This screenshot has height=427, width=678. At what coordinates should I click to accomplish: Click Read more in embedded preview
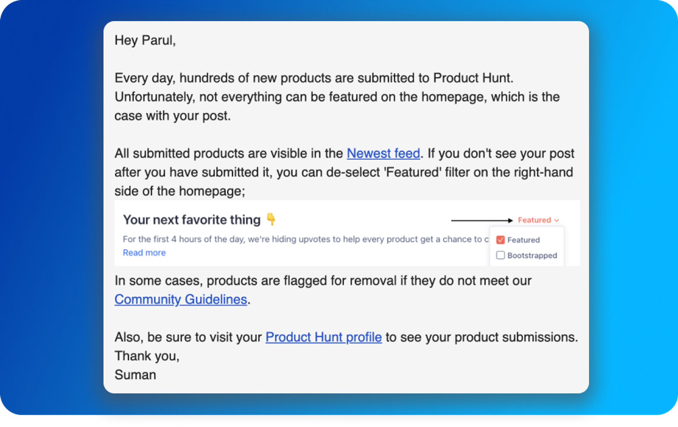(x=144, y=253)
